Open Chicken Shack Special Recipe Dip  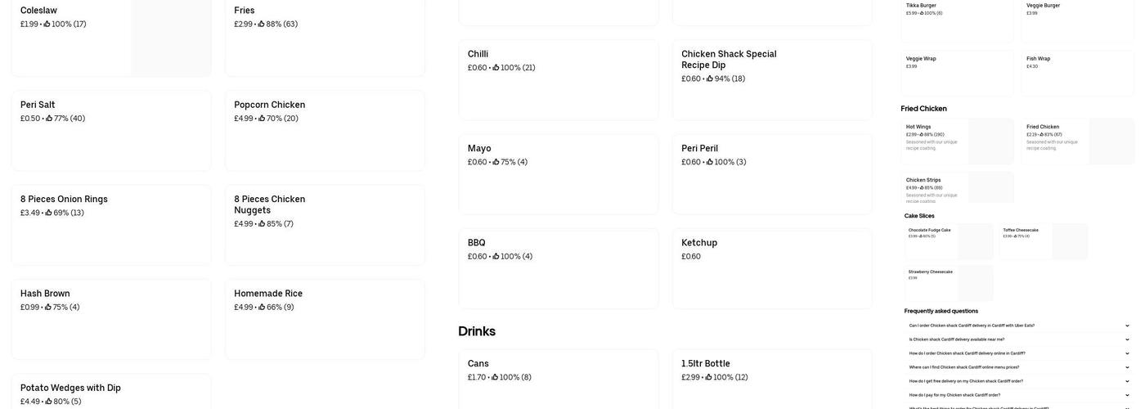point(772,79)
